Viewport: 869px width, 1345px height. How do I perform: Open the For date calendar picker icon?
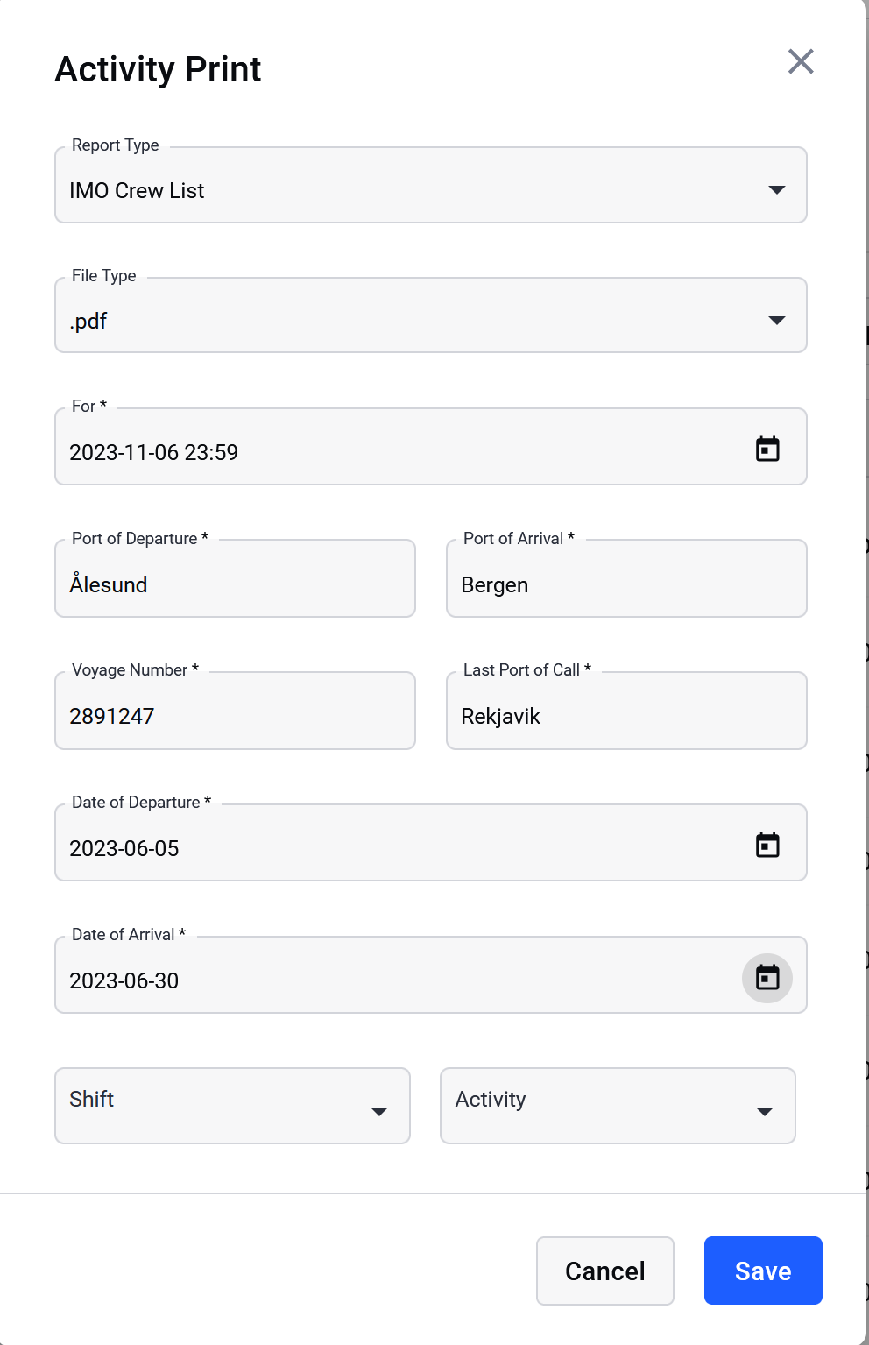(x=767, y=449)
